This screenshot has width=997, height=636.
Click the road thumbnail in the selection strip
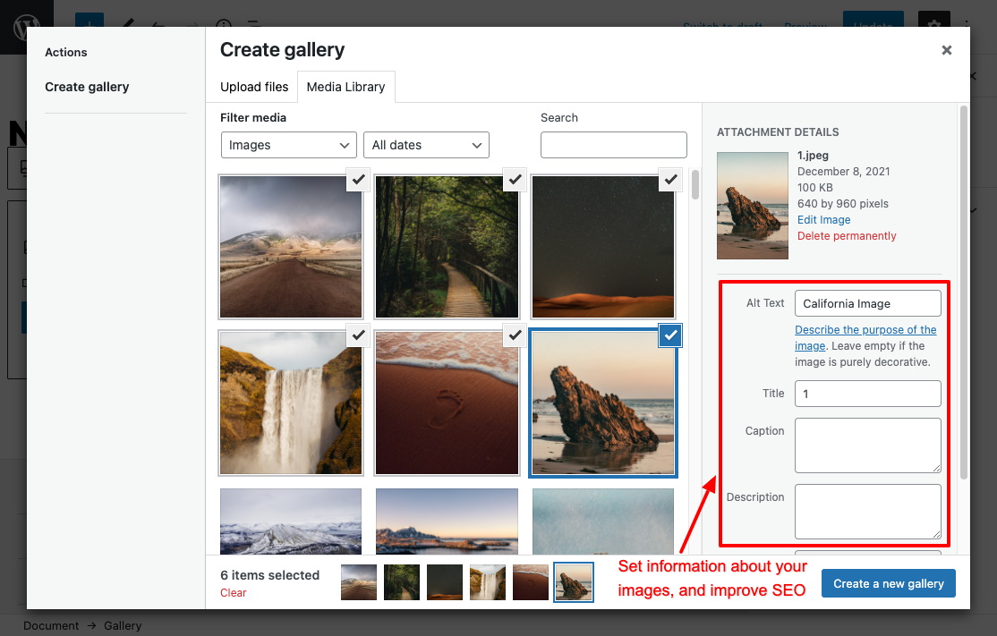point(359,582)
